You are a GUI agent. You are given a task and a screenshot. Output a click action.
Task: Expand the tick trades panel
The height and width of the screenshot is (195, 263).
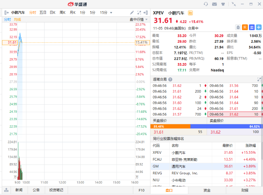259,79
